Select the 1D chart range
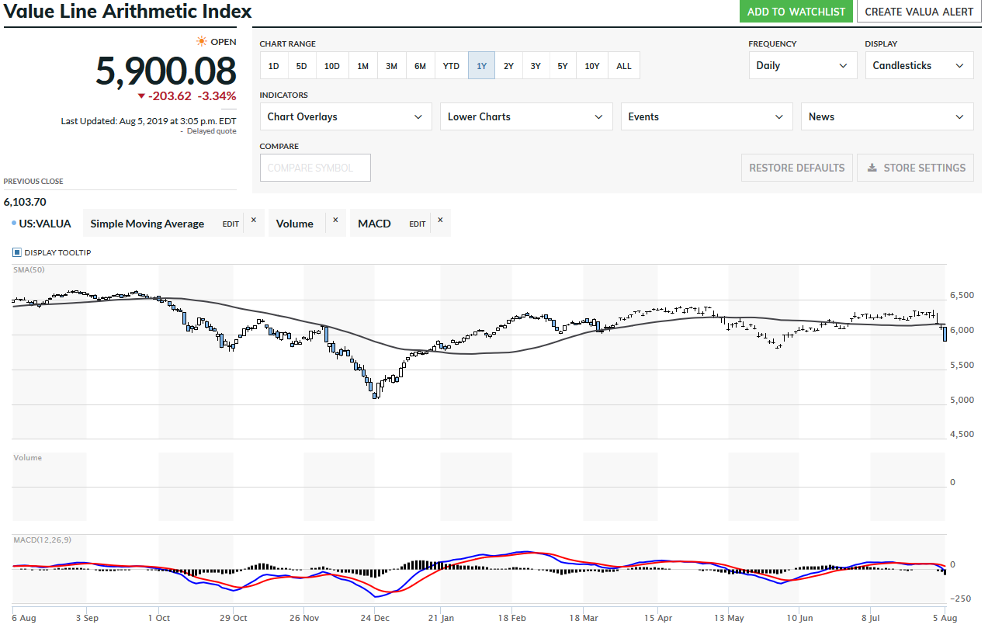Viewport: 1002px width, 642px height. (274, 66)
